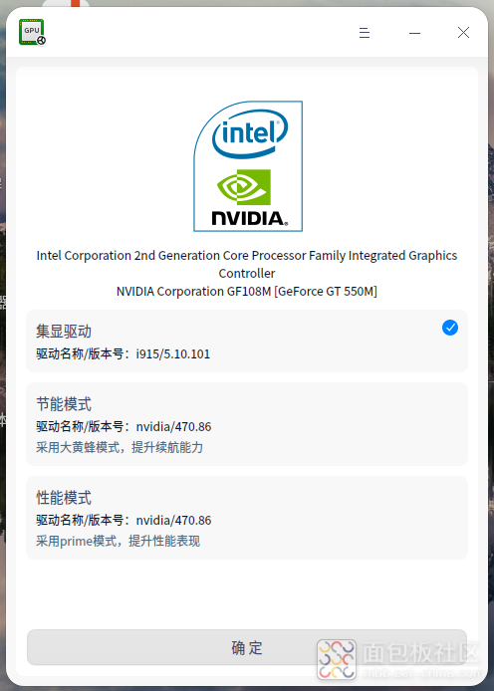Screen dimensions: 494x691
Task: Click nvidia/470.86 under 性能模式
Action: 173,520
